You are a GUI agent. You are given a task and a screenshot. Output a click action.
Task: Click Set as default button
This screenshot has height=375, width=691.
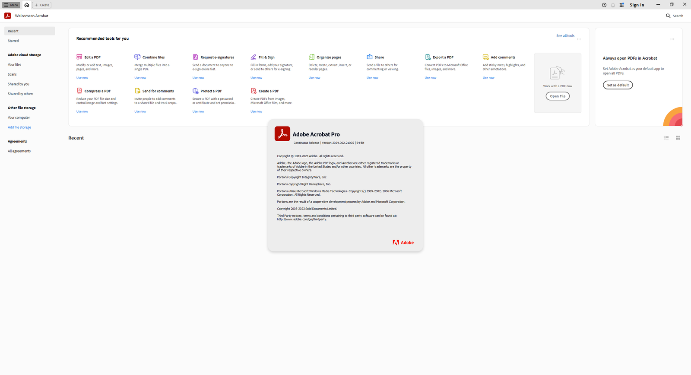[618, 85]
